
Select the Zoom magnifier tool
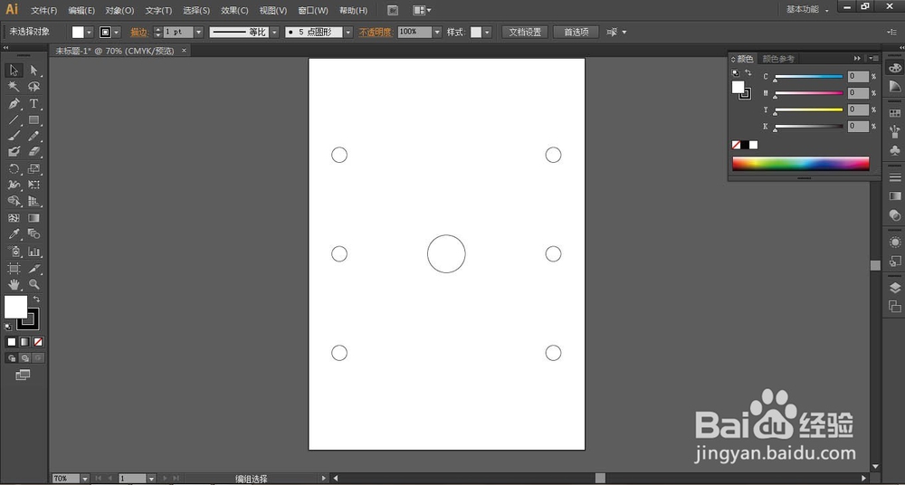pyautogui.click(x=34, y=285)
